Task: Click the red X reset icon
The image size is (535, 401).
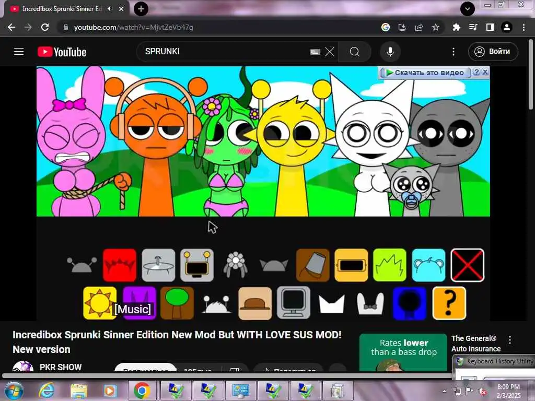Action: pos(468,265)
